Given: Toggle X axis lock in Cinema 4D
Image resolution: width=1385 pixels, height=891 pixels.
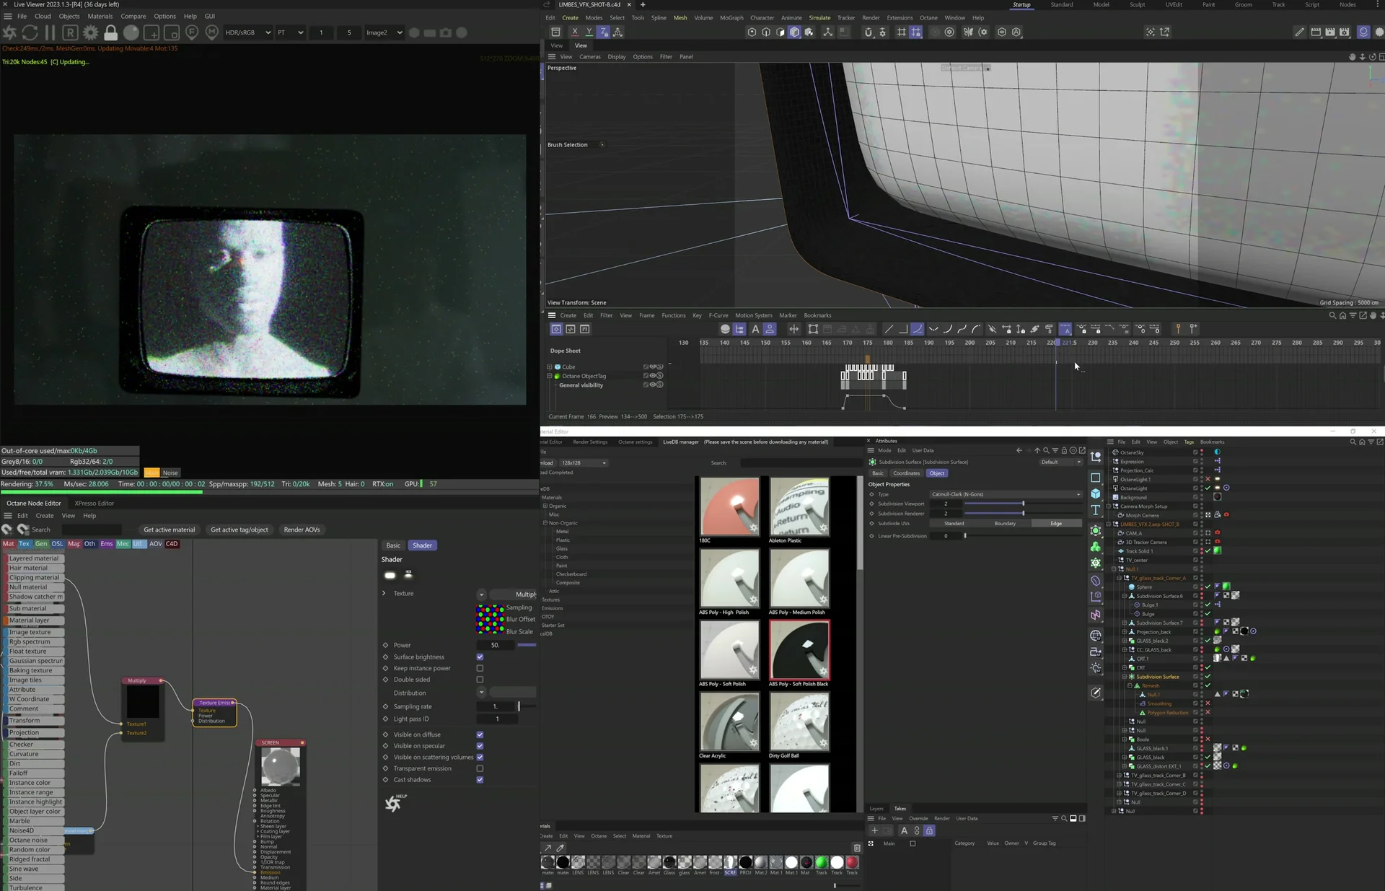Looking at the screenshot, I should pyautogui.click(x=575, y=32).
